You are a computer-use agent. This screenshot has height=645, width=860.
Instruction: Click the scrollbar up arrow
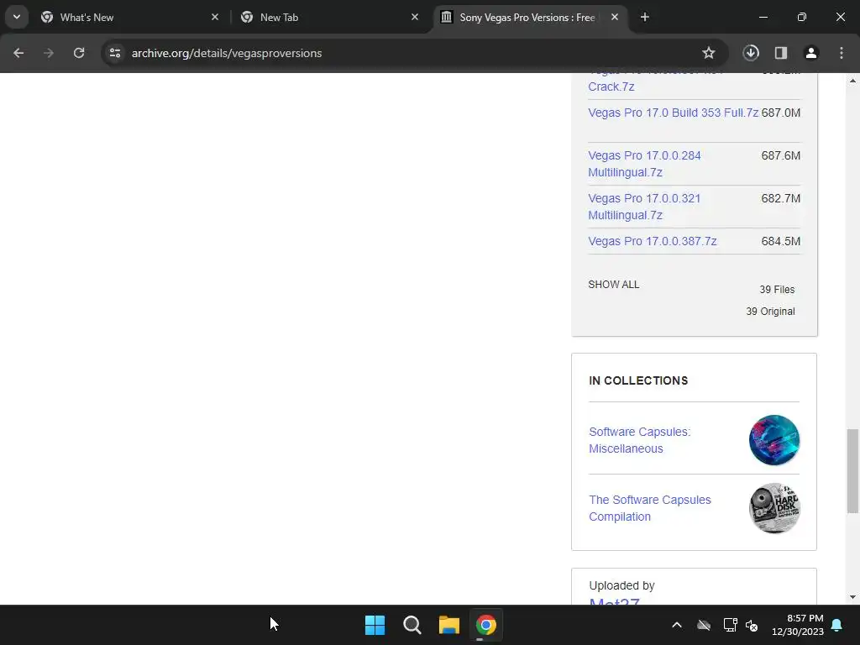(x=852, y=81)
